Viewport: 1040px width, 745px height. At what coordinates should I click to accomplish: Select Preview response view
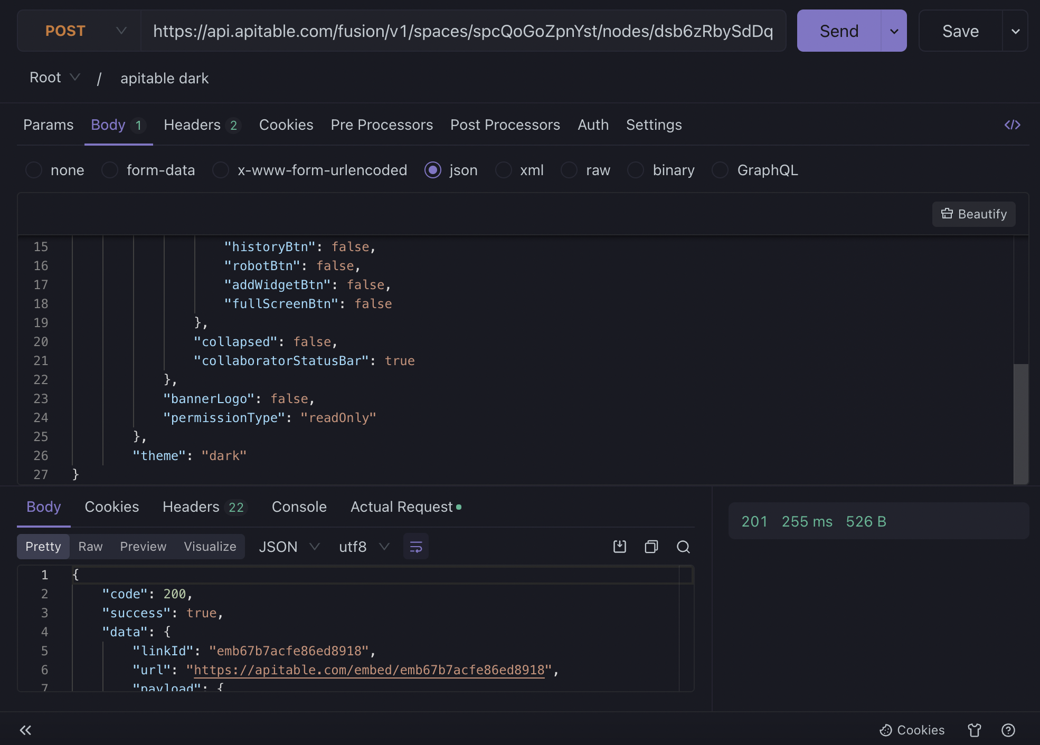tap(143, 547)
